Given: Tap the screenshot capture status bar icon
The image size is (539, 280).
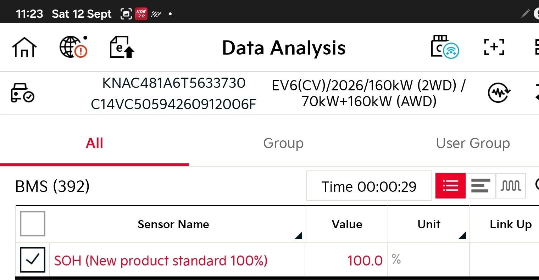Looking at the screenshot, I should pos(126,14).
